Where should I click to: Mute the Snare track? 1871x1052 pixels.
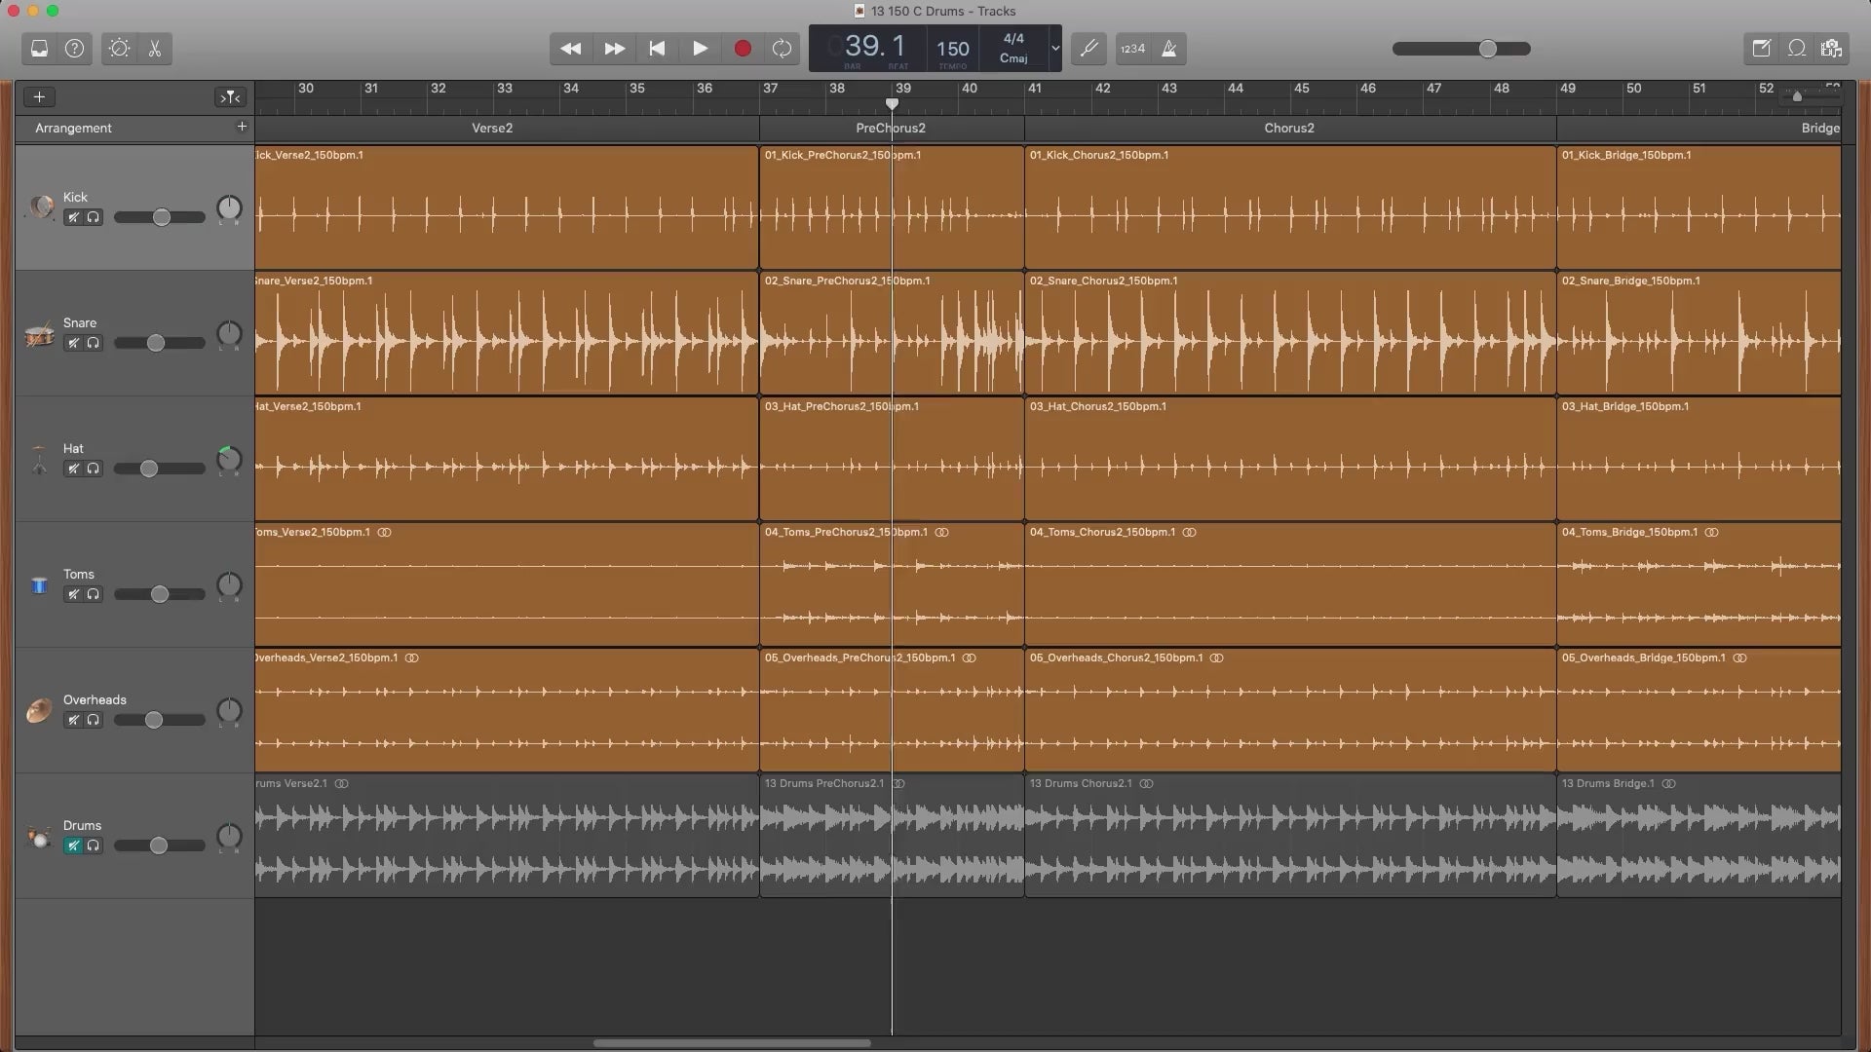click(x=73, y=343)
